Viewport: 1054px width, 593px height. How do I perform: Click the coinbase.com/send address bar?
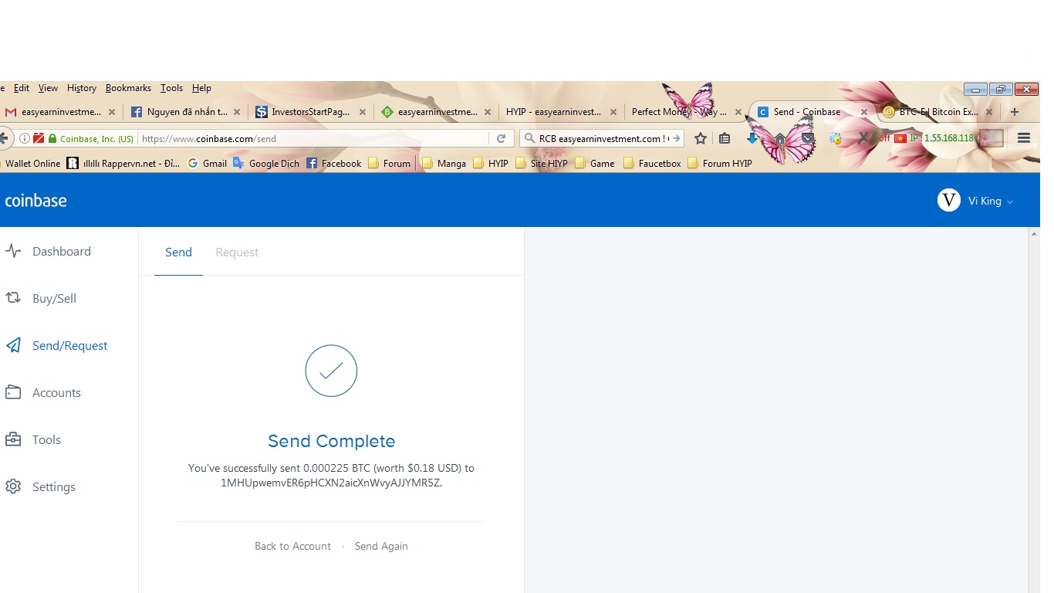[312, 139]
